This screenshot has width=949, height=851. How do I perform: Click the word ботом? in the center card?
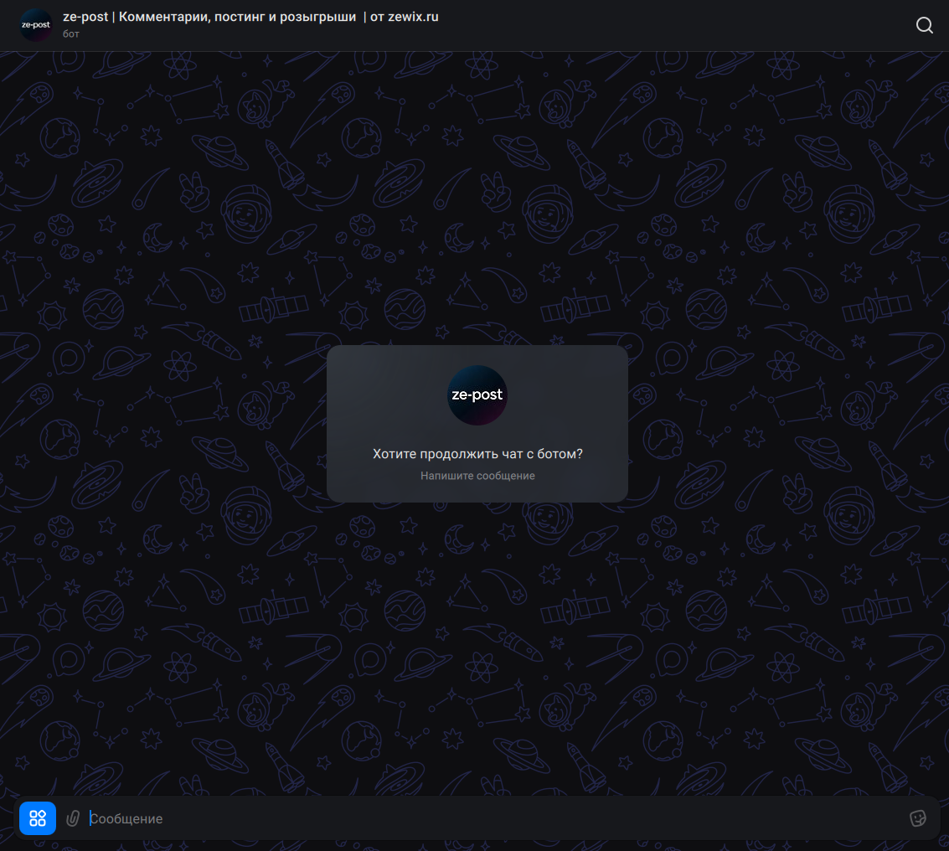coord(563,454)
